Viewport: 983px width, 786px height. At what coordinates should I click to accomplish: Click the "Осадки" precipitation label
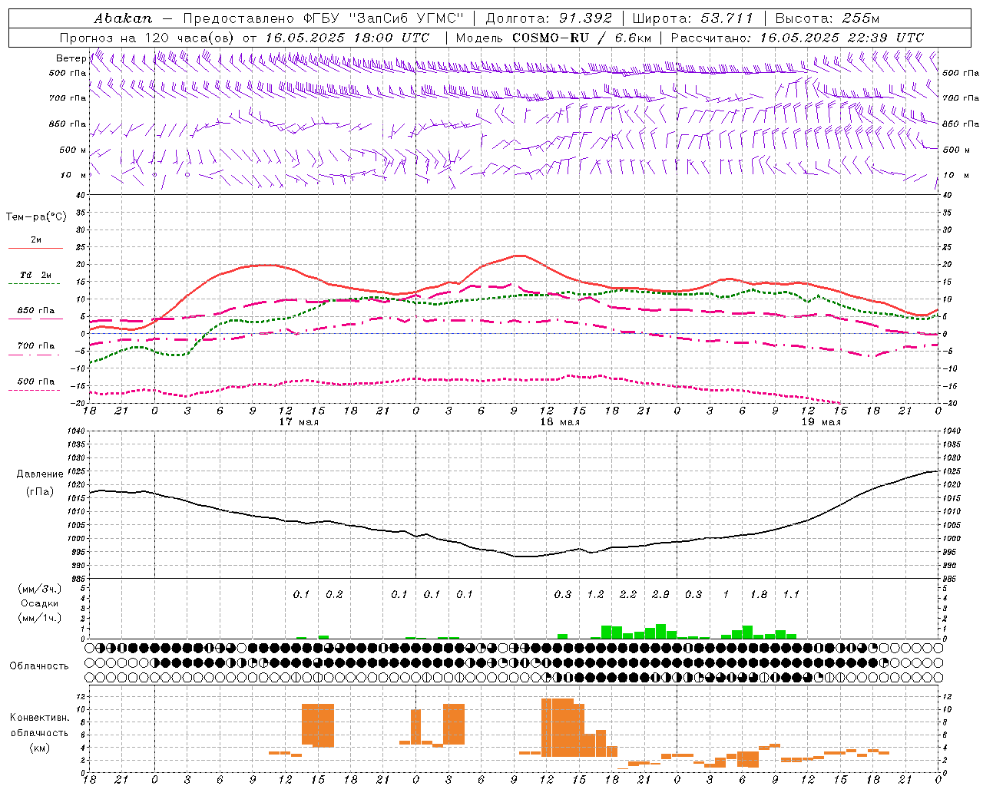[40, 603]
